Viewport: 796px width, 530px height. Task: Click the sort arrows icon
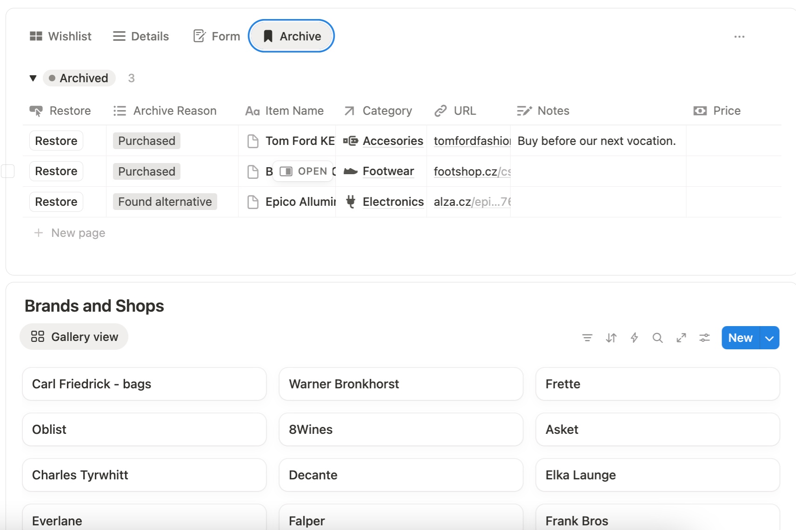(x=611, y=338)
